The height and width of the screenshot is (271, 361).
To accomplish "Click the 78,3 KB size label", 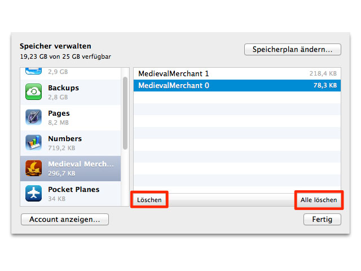I will [x=324, y=86].
